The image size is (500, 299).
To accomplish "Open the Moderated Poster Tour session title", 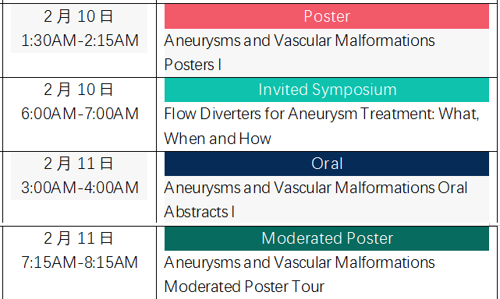I will tap(300, 275).
